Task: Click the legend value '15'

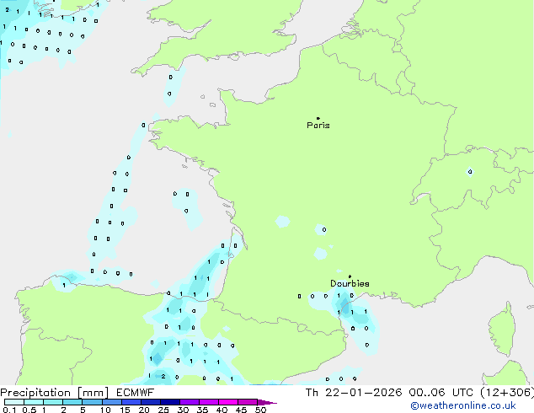Action: tap(125, 410)
